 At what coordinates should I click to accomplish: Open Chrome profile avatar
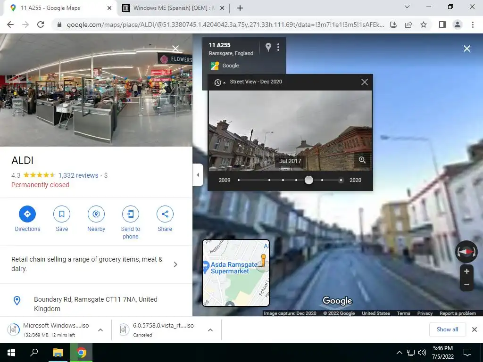[x=458, y=25]
